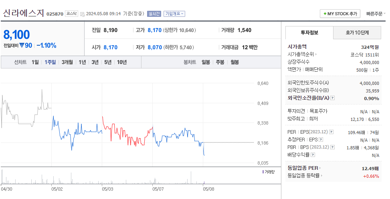
Task: Select the 10년 line chart period
Action: pyautogui.click(x=122, y=62)
